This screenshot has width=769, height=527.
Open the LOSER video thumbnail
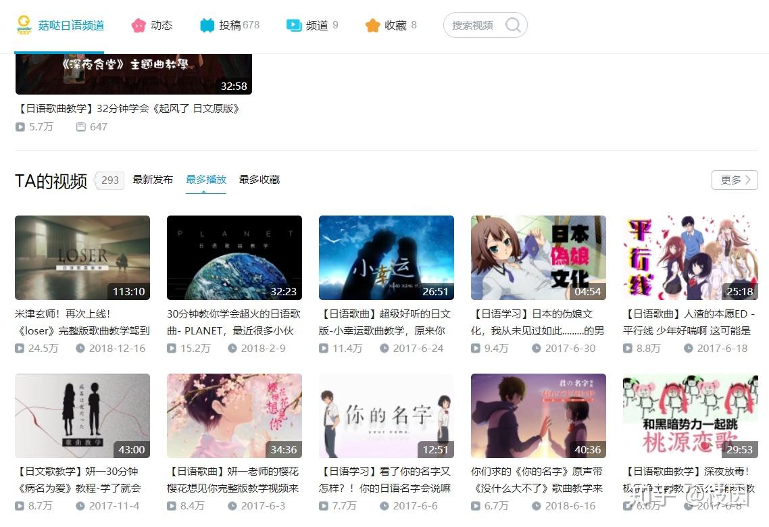pos(82,257)
